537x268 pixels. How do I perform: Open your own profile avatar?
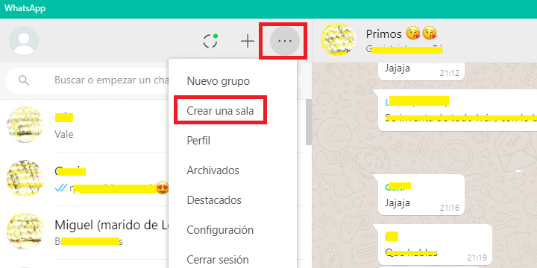coord(24,41)
